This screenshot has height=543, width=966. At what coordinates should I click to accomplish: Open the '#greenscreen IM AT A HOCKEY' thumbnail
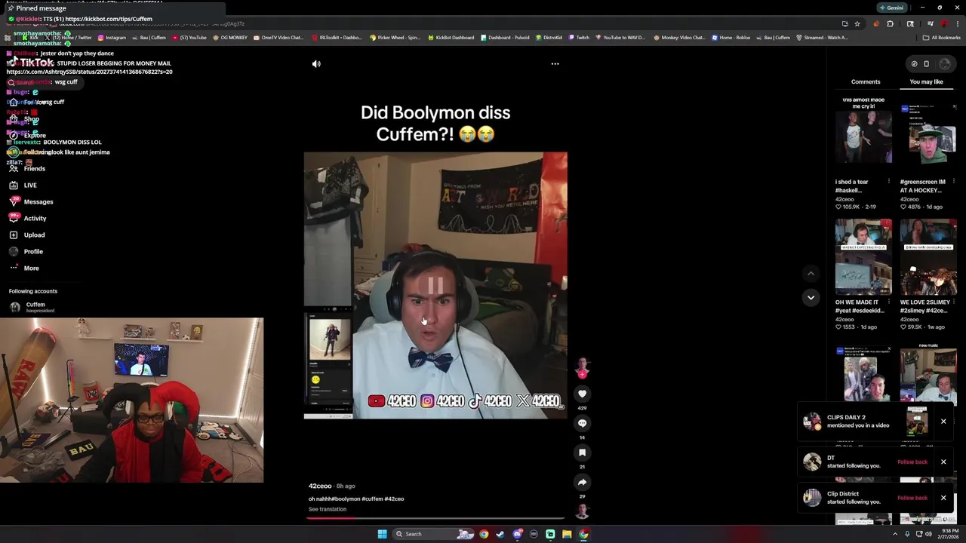pos(928,135)
